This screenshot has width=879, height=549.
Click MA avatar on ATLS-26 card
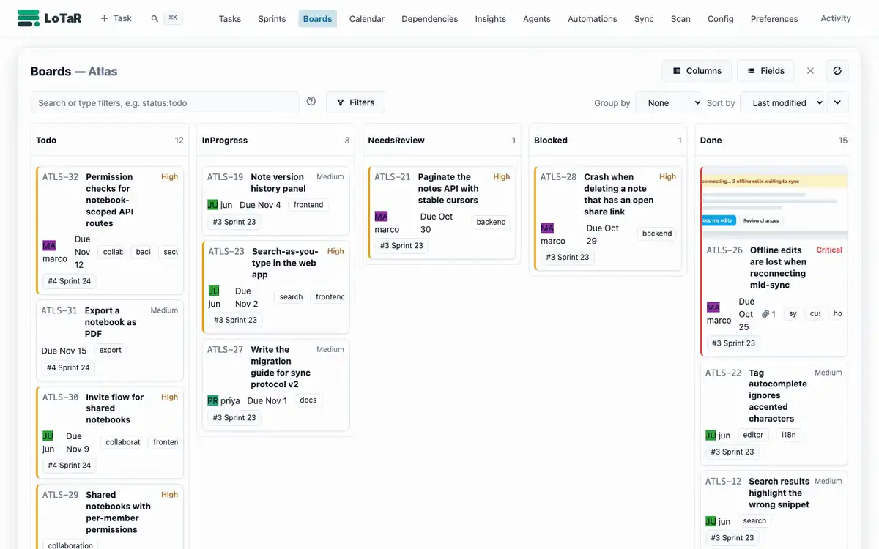pos(713,307)
